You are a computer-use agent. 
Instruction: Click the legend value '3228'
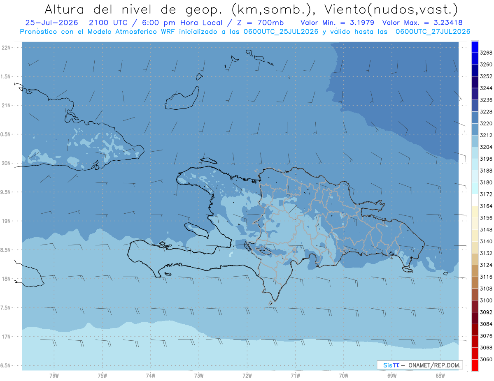tap(486, 111)
